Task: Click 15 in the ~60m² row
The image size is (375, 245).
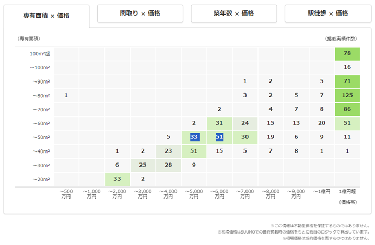Action: pos(271,123)
